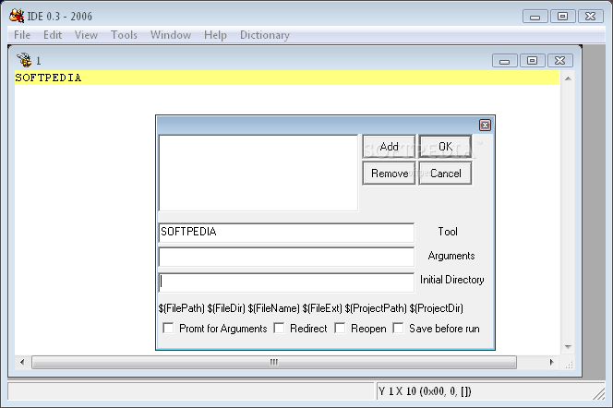Click the Initial Directory label
The width and height of the screenshot is (613, 408).
(452, 280)
